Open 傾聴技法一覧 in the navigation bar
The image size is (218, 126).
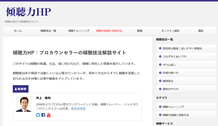48,31
